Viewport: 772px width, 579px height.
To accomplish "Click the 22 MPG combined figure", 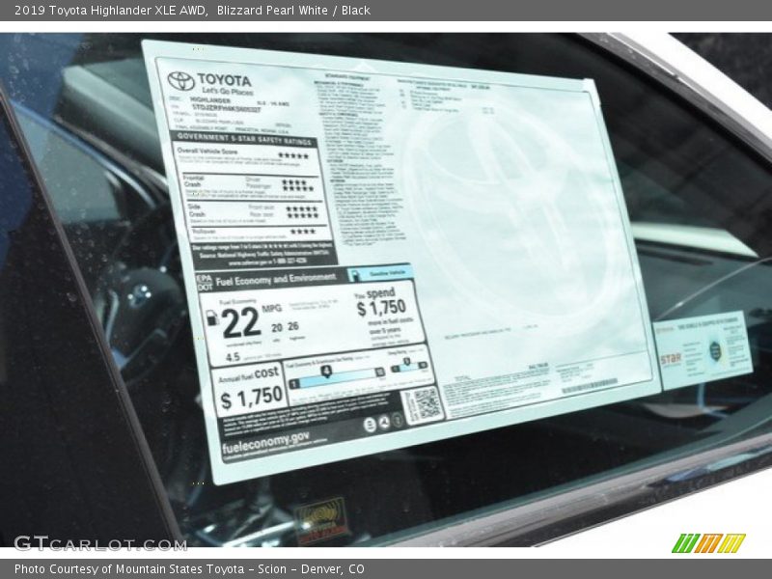I will point(241,322).
